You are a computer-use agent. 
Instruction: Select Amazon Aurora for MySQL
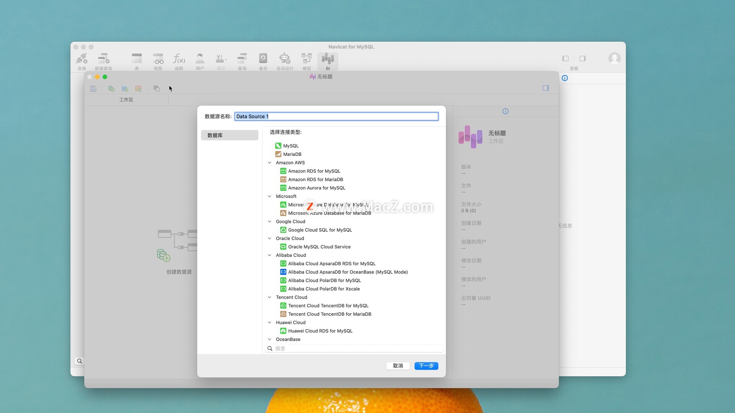313,188
